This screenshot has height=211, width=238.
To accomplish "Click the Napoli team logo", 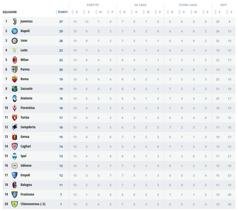I will (x=14, y=31).
